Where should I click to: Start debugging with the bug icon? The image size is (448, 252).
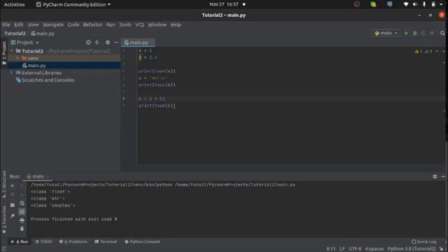click(415, 33)
